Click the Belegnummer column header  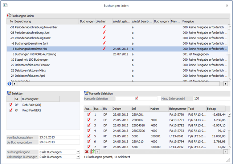point(177,108)
